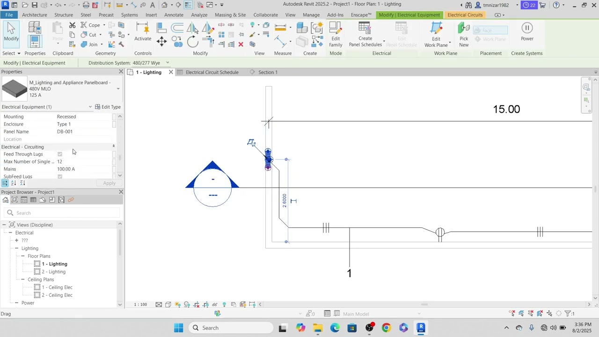Toggle Crop View icon in view control bar
Viewport: 599px width, 337px height.
pyautogui.click(x=196, y=305)
